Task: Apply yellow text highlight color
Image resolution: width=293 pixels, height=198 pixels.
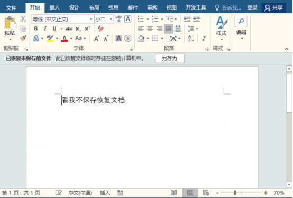Action: pyautogui.click(x=50, y=38)
